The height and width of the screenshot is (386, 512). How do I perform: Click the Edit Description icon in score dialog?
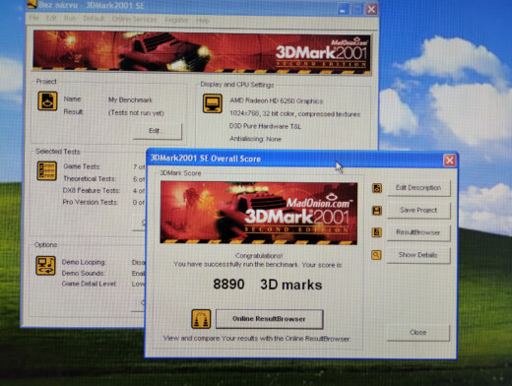(377, 188)
